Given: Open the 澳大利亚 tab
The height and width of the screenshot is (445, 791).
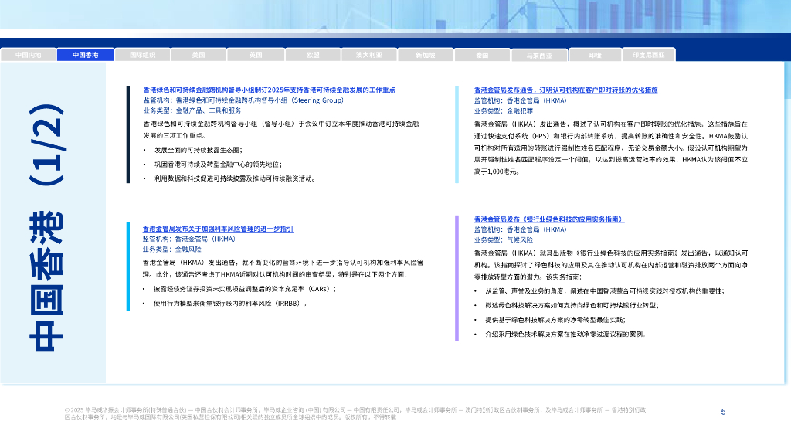Looking at the screenshot, I should [x=368, y=55].
